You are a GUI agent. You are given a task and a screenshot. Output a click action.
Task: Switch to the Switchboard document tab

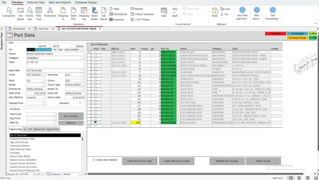pyautogui.click(x=19, y=29)
